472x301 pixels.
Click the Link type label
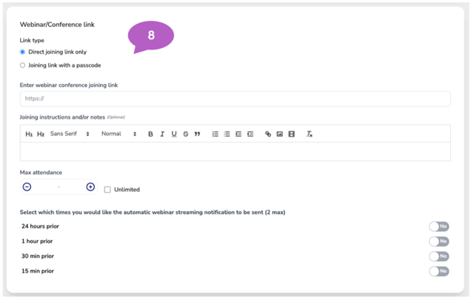[32, 41]
